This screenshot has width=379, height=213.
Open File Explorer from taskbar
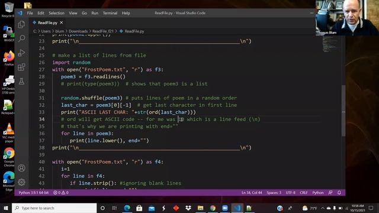(x=200, y=208)
